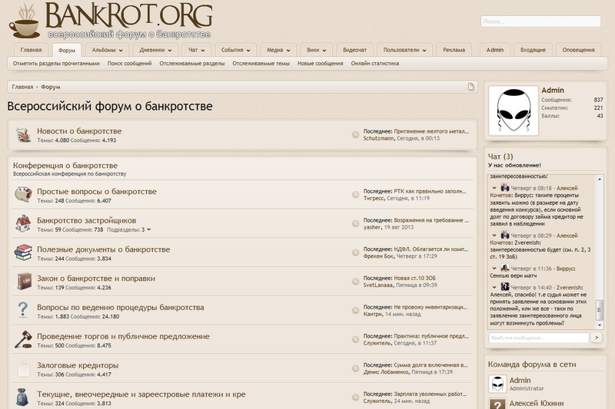
Task: Click the gavel icon for Проведение торгов
Action: tap(23, 340)
